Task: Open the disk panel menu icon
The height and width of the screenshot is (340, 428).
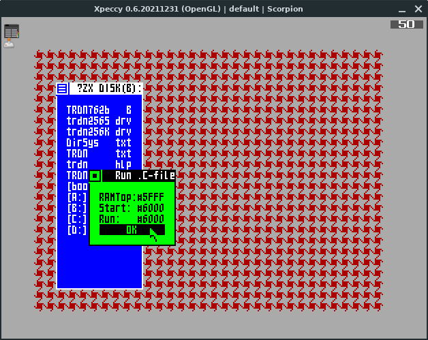Action: (x=62, y=89)
